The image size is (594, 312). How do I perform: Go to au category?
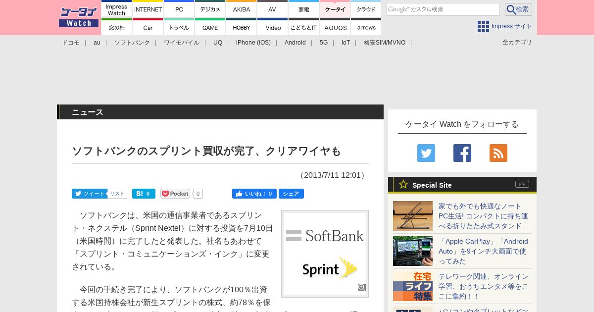click(x=97, y=43)
